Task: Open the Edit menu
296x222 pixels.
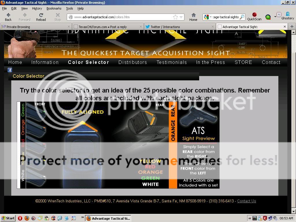Action: click(14, 8)
